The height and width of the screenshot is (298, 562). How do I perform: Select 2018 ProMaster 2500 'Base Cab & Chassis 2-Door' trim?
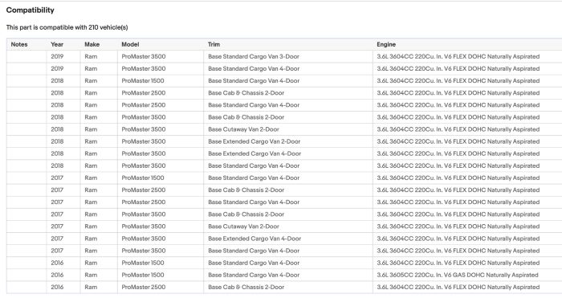point(246,93)
